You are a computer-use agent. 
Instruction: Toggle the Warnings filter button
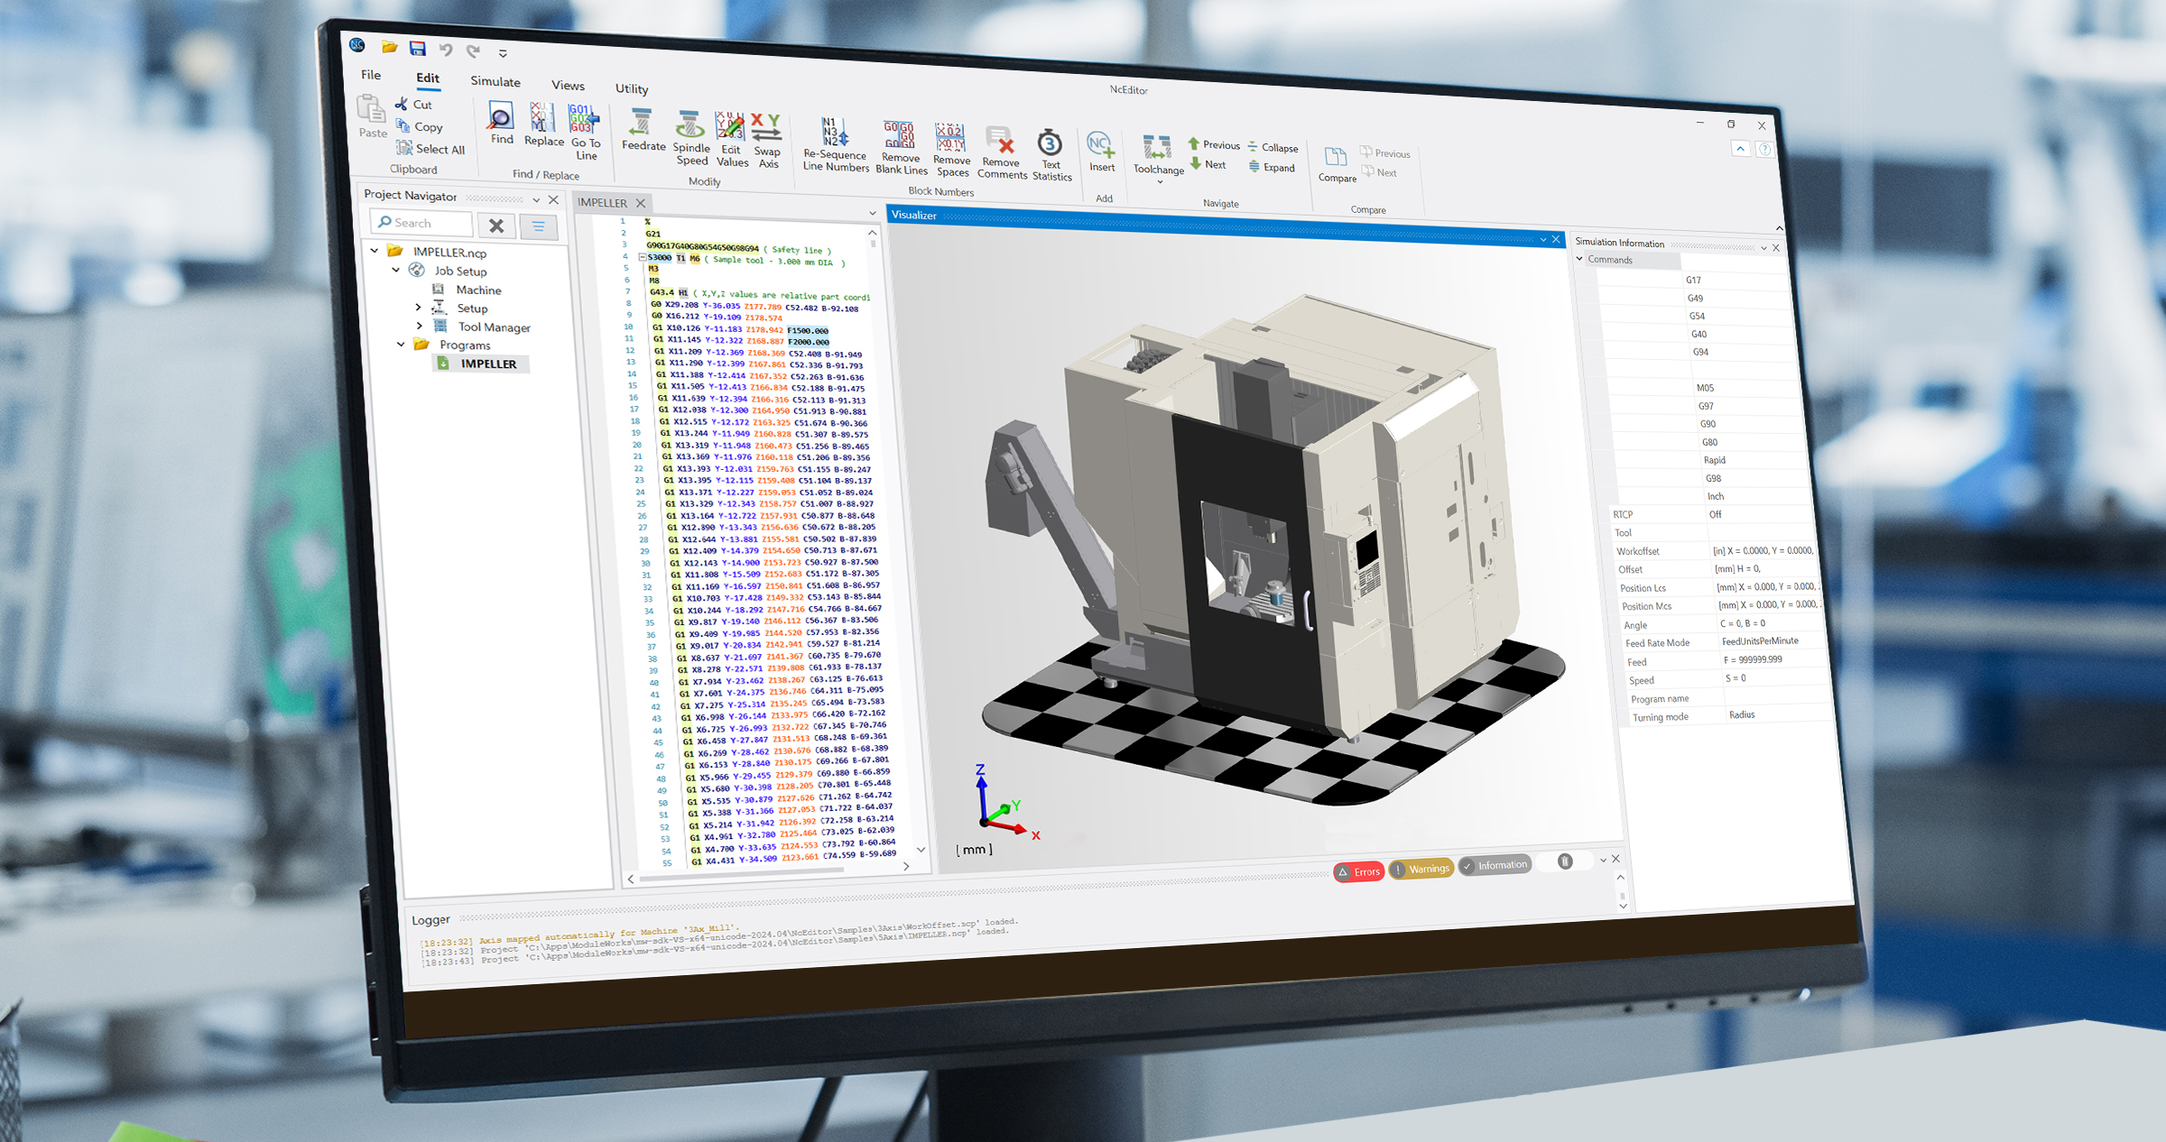(x=1421, y=869)
